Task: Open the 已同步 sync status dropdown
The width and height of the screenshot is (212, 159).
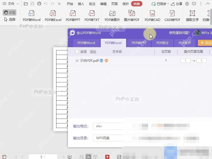Action: [160, 4]
